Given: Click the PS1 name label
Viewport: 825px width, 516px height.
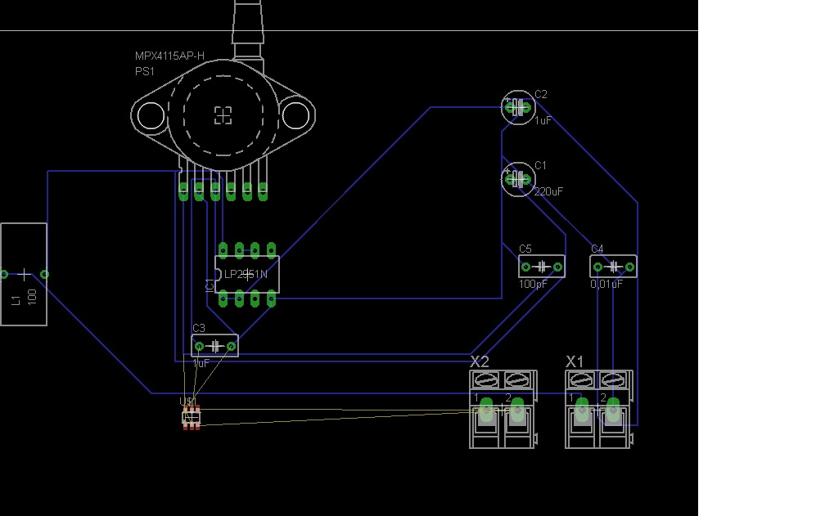Looking at the screenshot, I should click(145, 71).
